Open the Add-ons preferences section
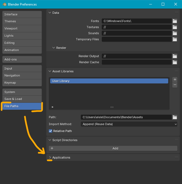Screen dimensions: 182x184 [x=22, y=59]
